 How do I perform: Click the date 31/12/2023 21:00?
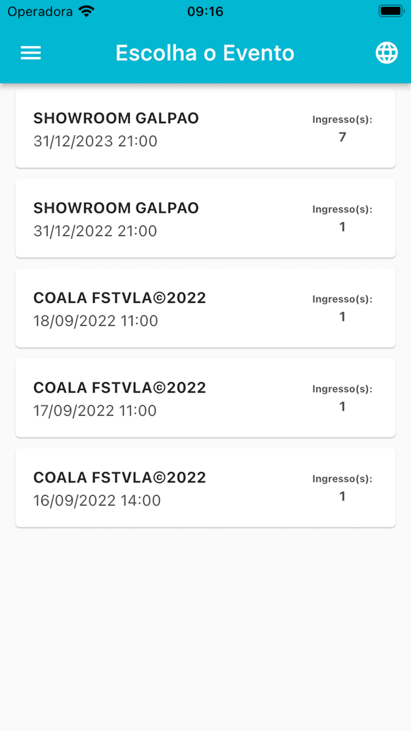[x=95, y=141]
